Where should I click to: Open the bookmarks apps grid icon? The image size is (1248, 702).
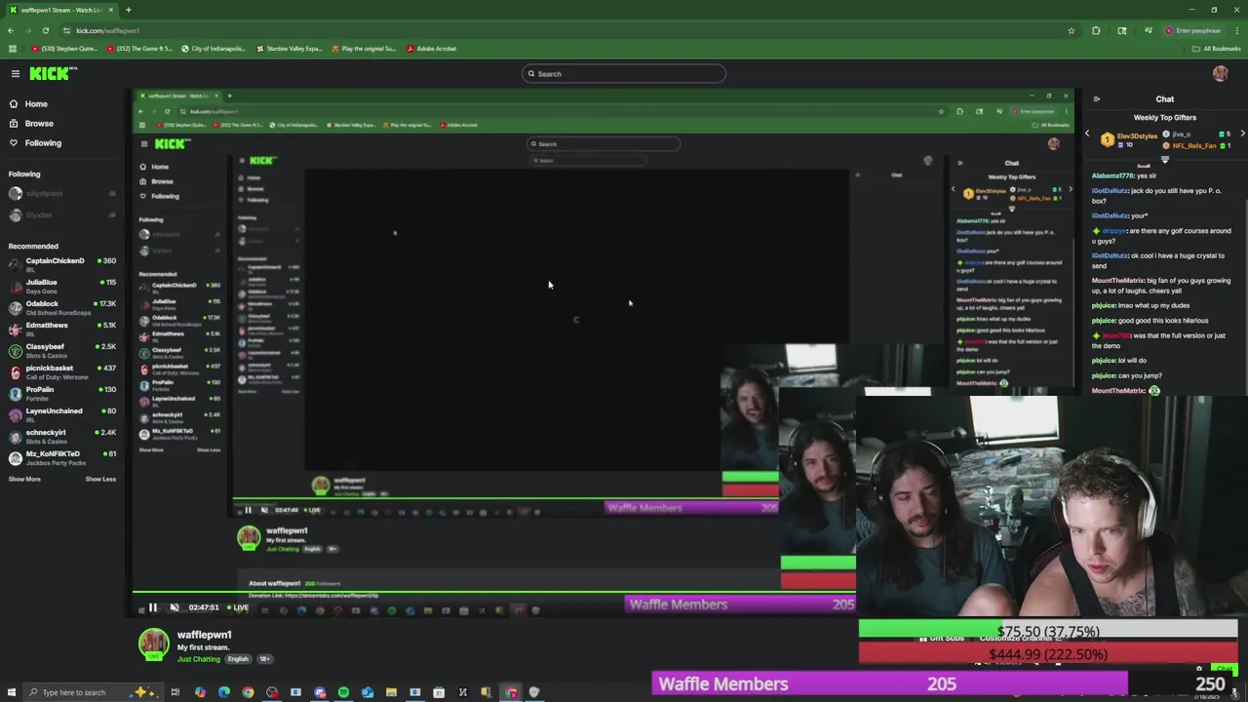tap(12, 48)
